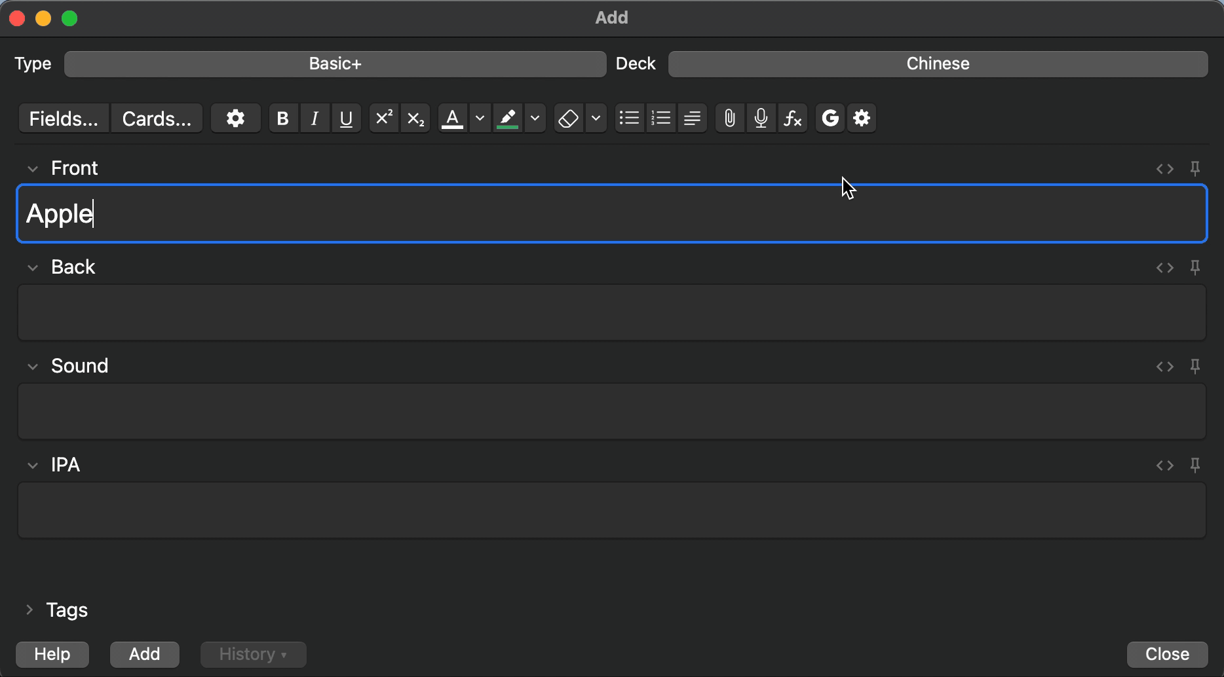Image resolution: width=1224 pixels, height=677 pixels.
Task: Open the Basic+ note type selector
Action: [335, 64]
